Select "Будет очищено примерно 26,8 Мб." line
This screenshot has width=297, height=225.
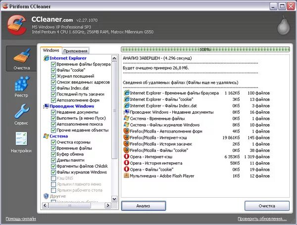[x=156, y=68]
